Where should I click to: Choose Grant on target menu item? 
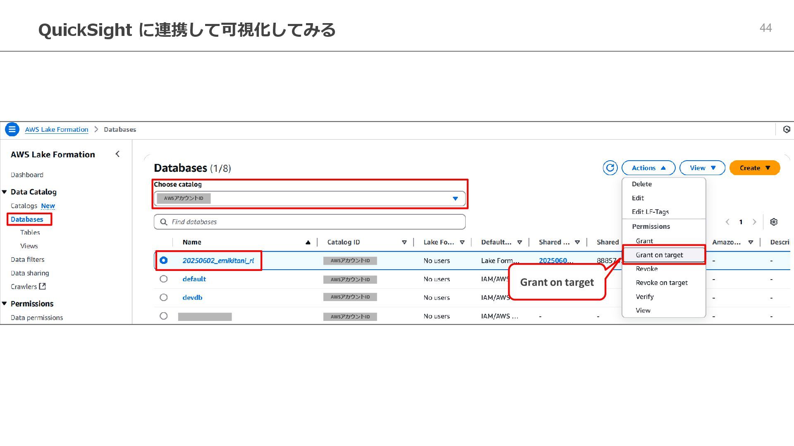tap(659, 255)
